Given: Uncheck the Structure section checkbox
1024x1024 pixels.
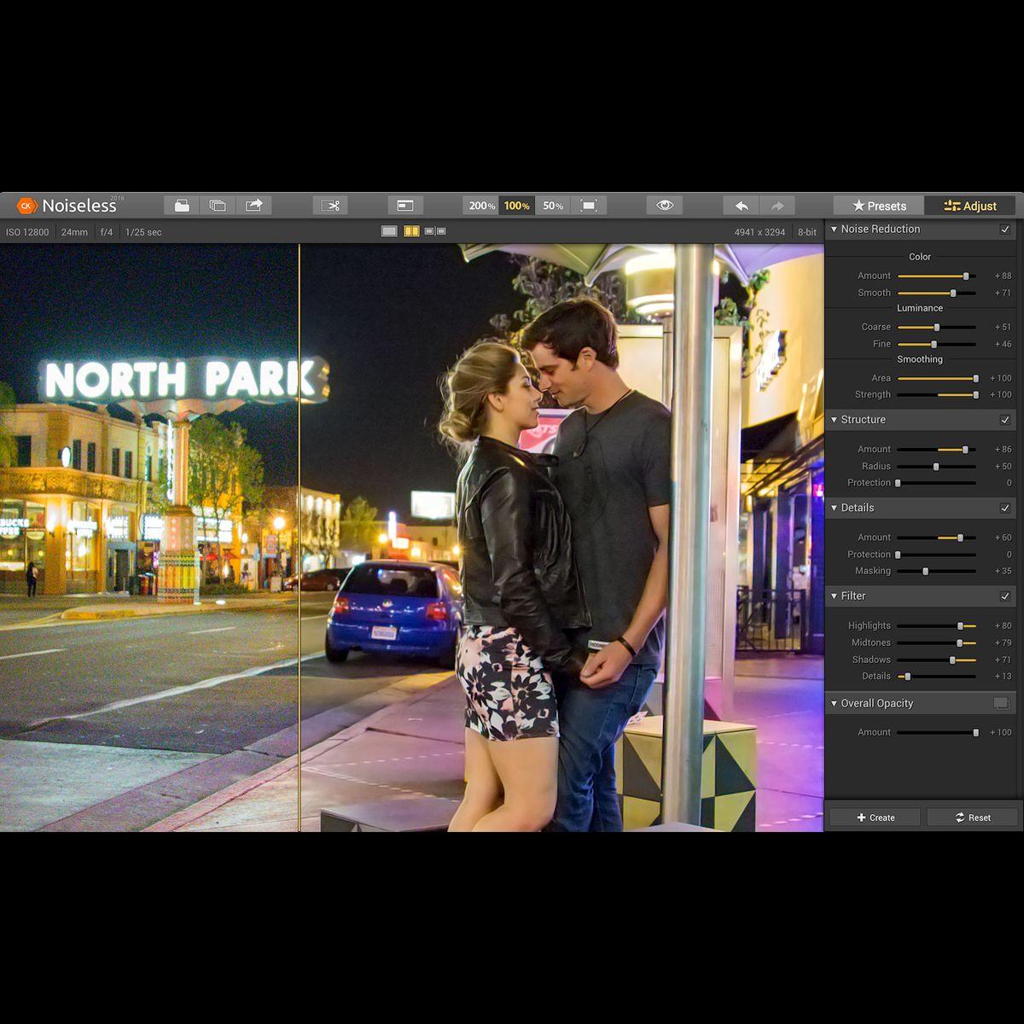Looking at the screenshot, I should (x=1005, y=420).
